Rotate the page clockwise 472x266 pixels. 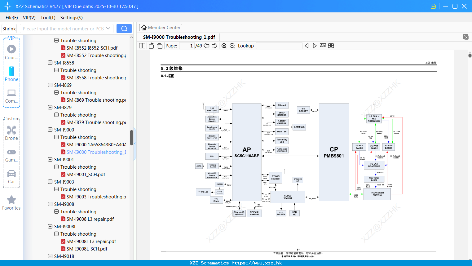[160, 46]
